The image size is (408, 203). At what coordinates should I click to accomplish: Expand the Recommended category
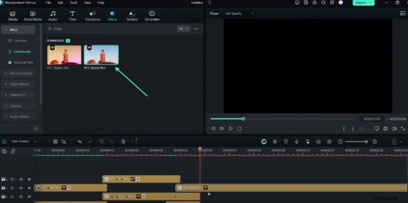pos(18,73)
